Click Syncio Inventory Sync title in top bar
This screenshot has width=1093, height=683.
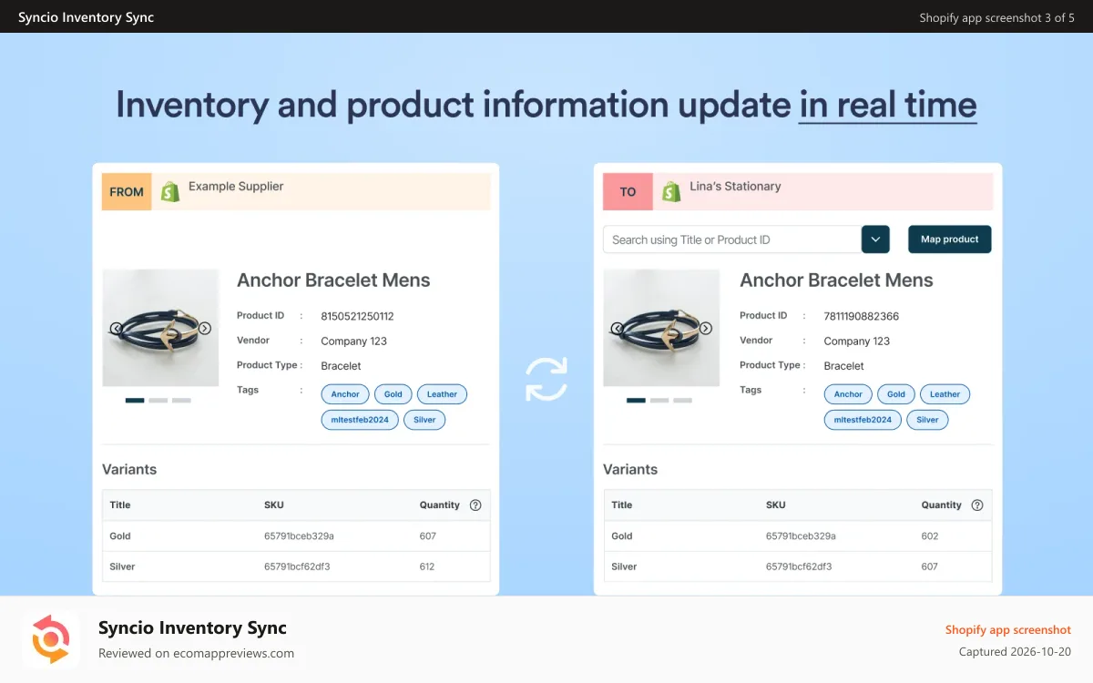pos(86,17)
